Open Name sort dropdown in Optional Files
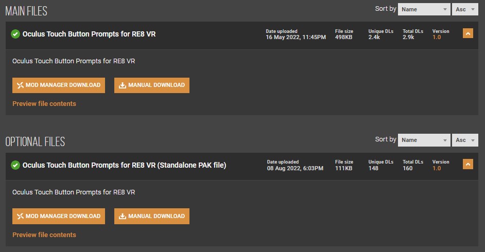The height and width of the screenshot is (252, 485). coord(424,140)
